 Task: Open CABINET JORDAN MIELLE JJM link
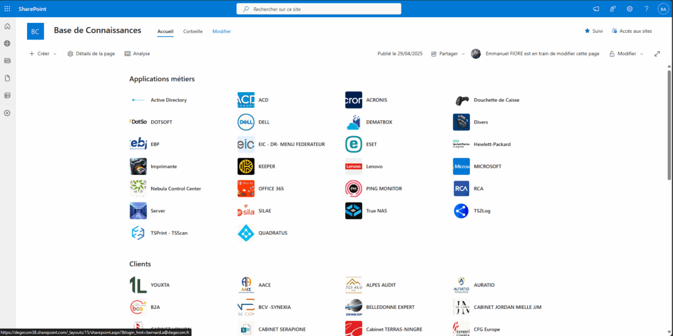[507, 307]
